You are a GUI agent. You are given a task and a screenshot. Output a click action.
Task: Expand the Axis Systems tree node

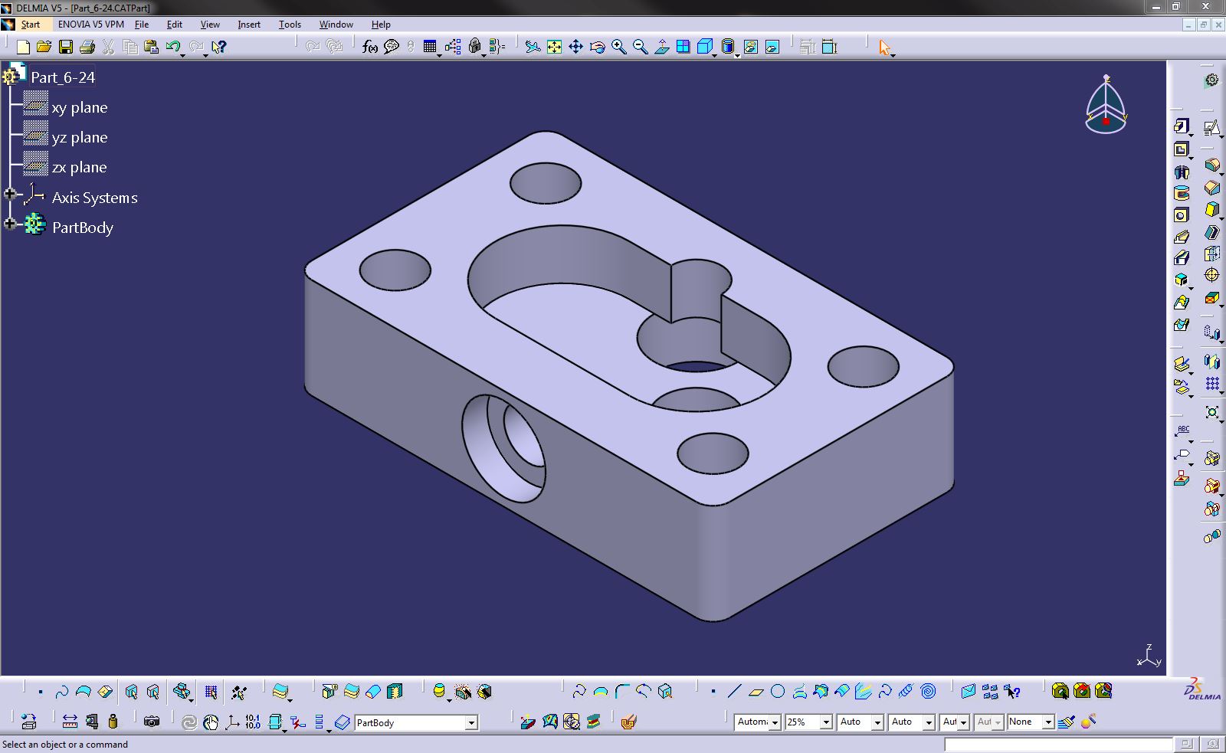pos(10,195)
